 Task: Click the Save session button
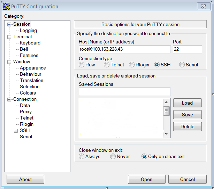(x=188, y=115)
